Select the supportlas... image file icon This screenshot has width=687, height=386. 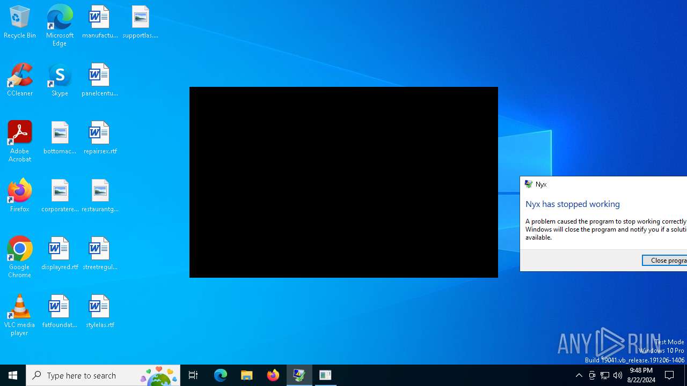coord(140,23)
